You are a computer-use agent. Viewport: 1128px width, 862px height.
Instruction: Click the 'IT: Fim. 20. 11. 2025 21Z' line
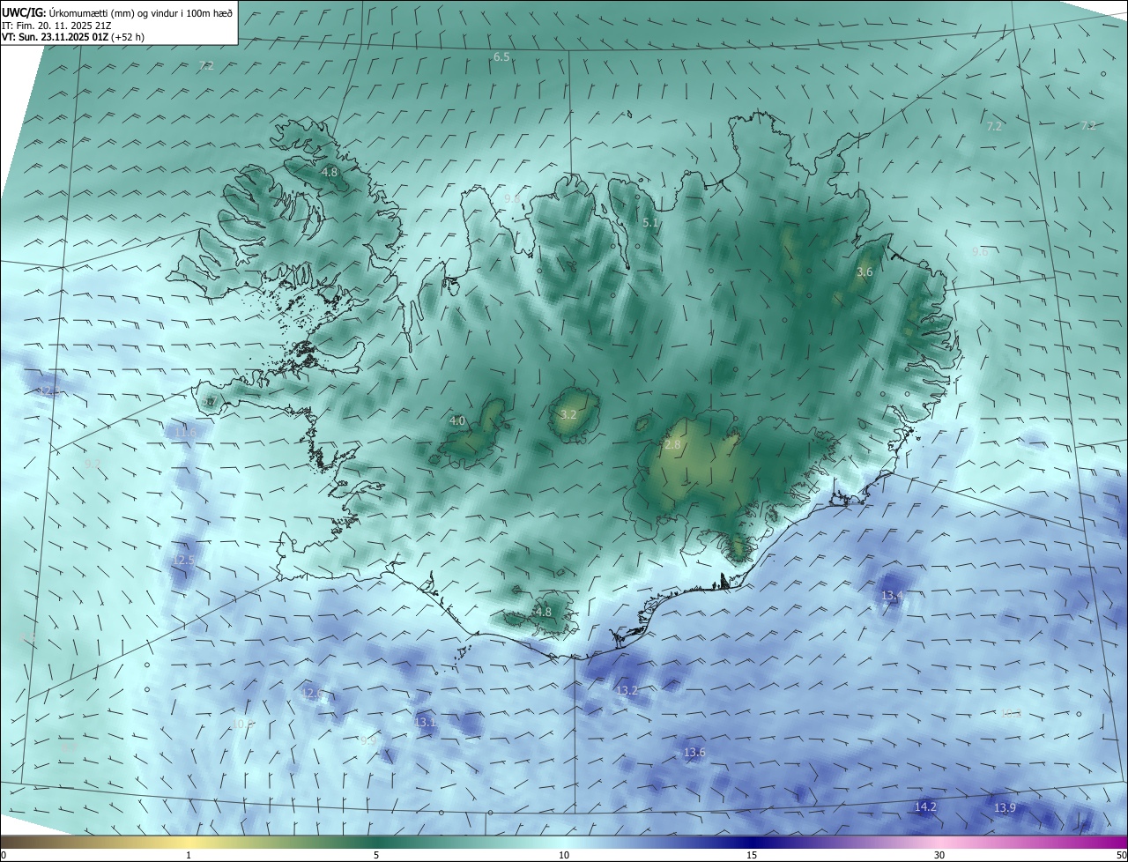click(x=56, y=25)
